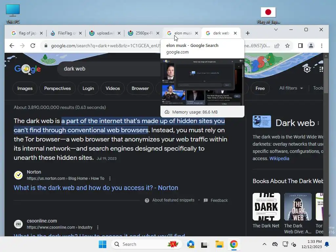Image resolution: width=336 pixels, height=252 pixels.
Task: Open Norton result three-dot options
Action: (110, 178)
